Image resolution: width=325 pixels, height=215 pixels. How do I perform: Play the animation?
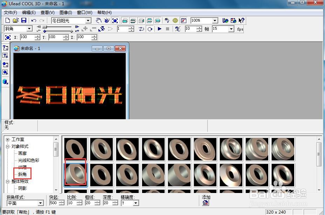(159, 29)
